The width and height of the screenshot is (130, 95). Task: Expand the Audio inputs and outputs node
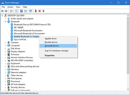5,19
